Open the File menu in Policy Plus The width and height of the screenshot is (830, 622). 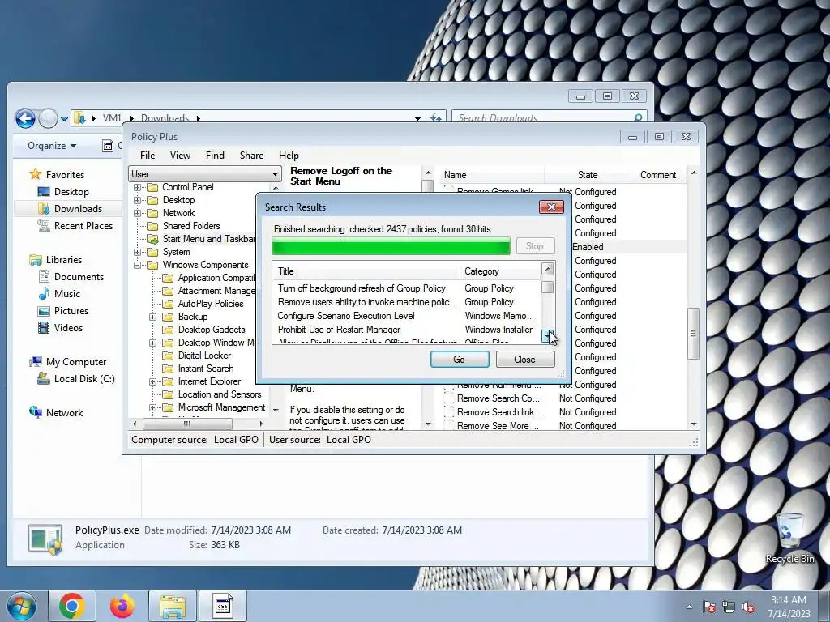(x=148, y=155)
